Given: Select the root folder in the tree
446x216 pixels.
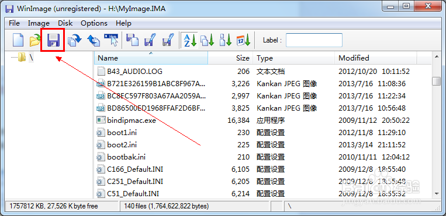Looking at the screenshot, I should (x=26, y=57).
